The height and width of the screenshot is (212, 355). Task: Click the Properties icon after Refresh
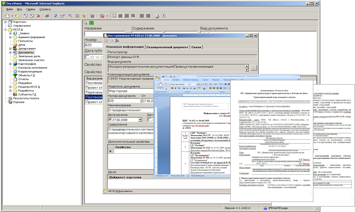pyautogui.click(x=62, y=16)
